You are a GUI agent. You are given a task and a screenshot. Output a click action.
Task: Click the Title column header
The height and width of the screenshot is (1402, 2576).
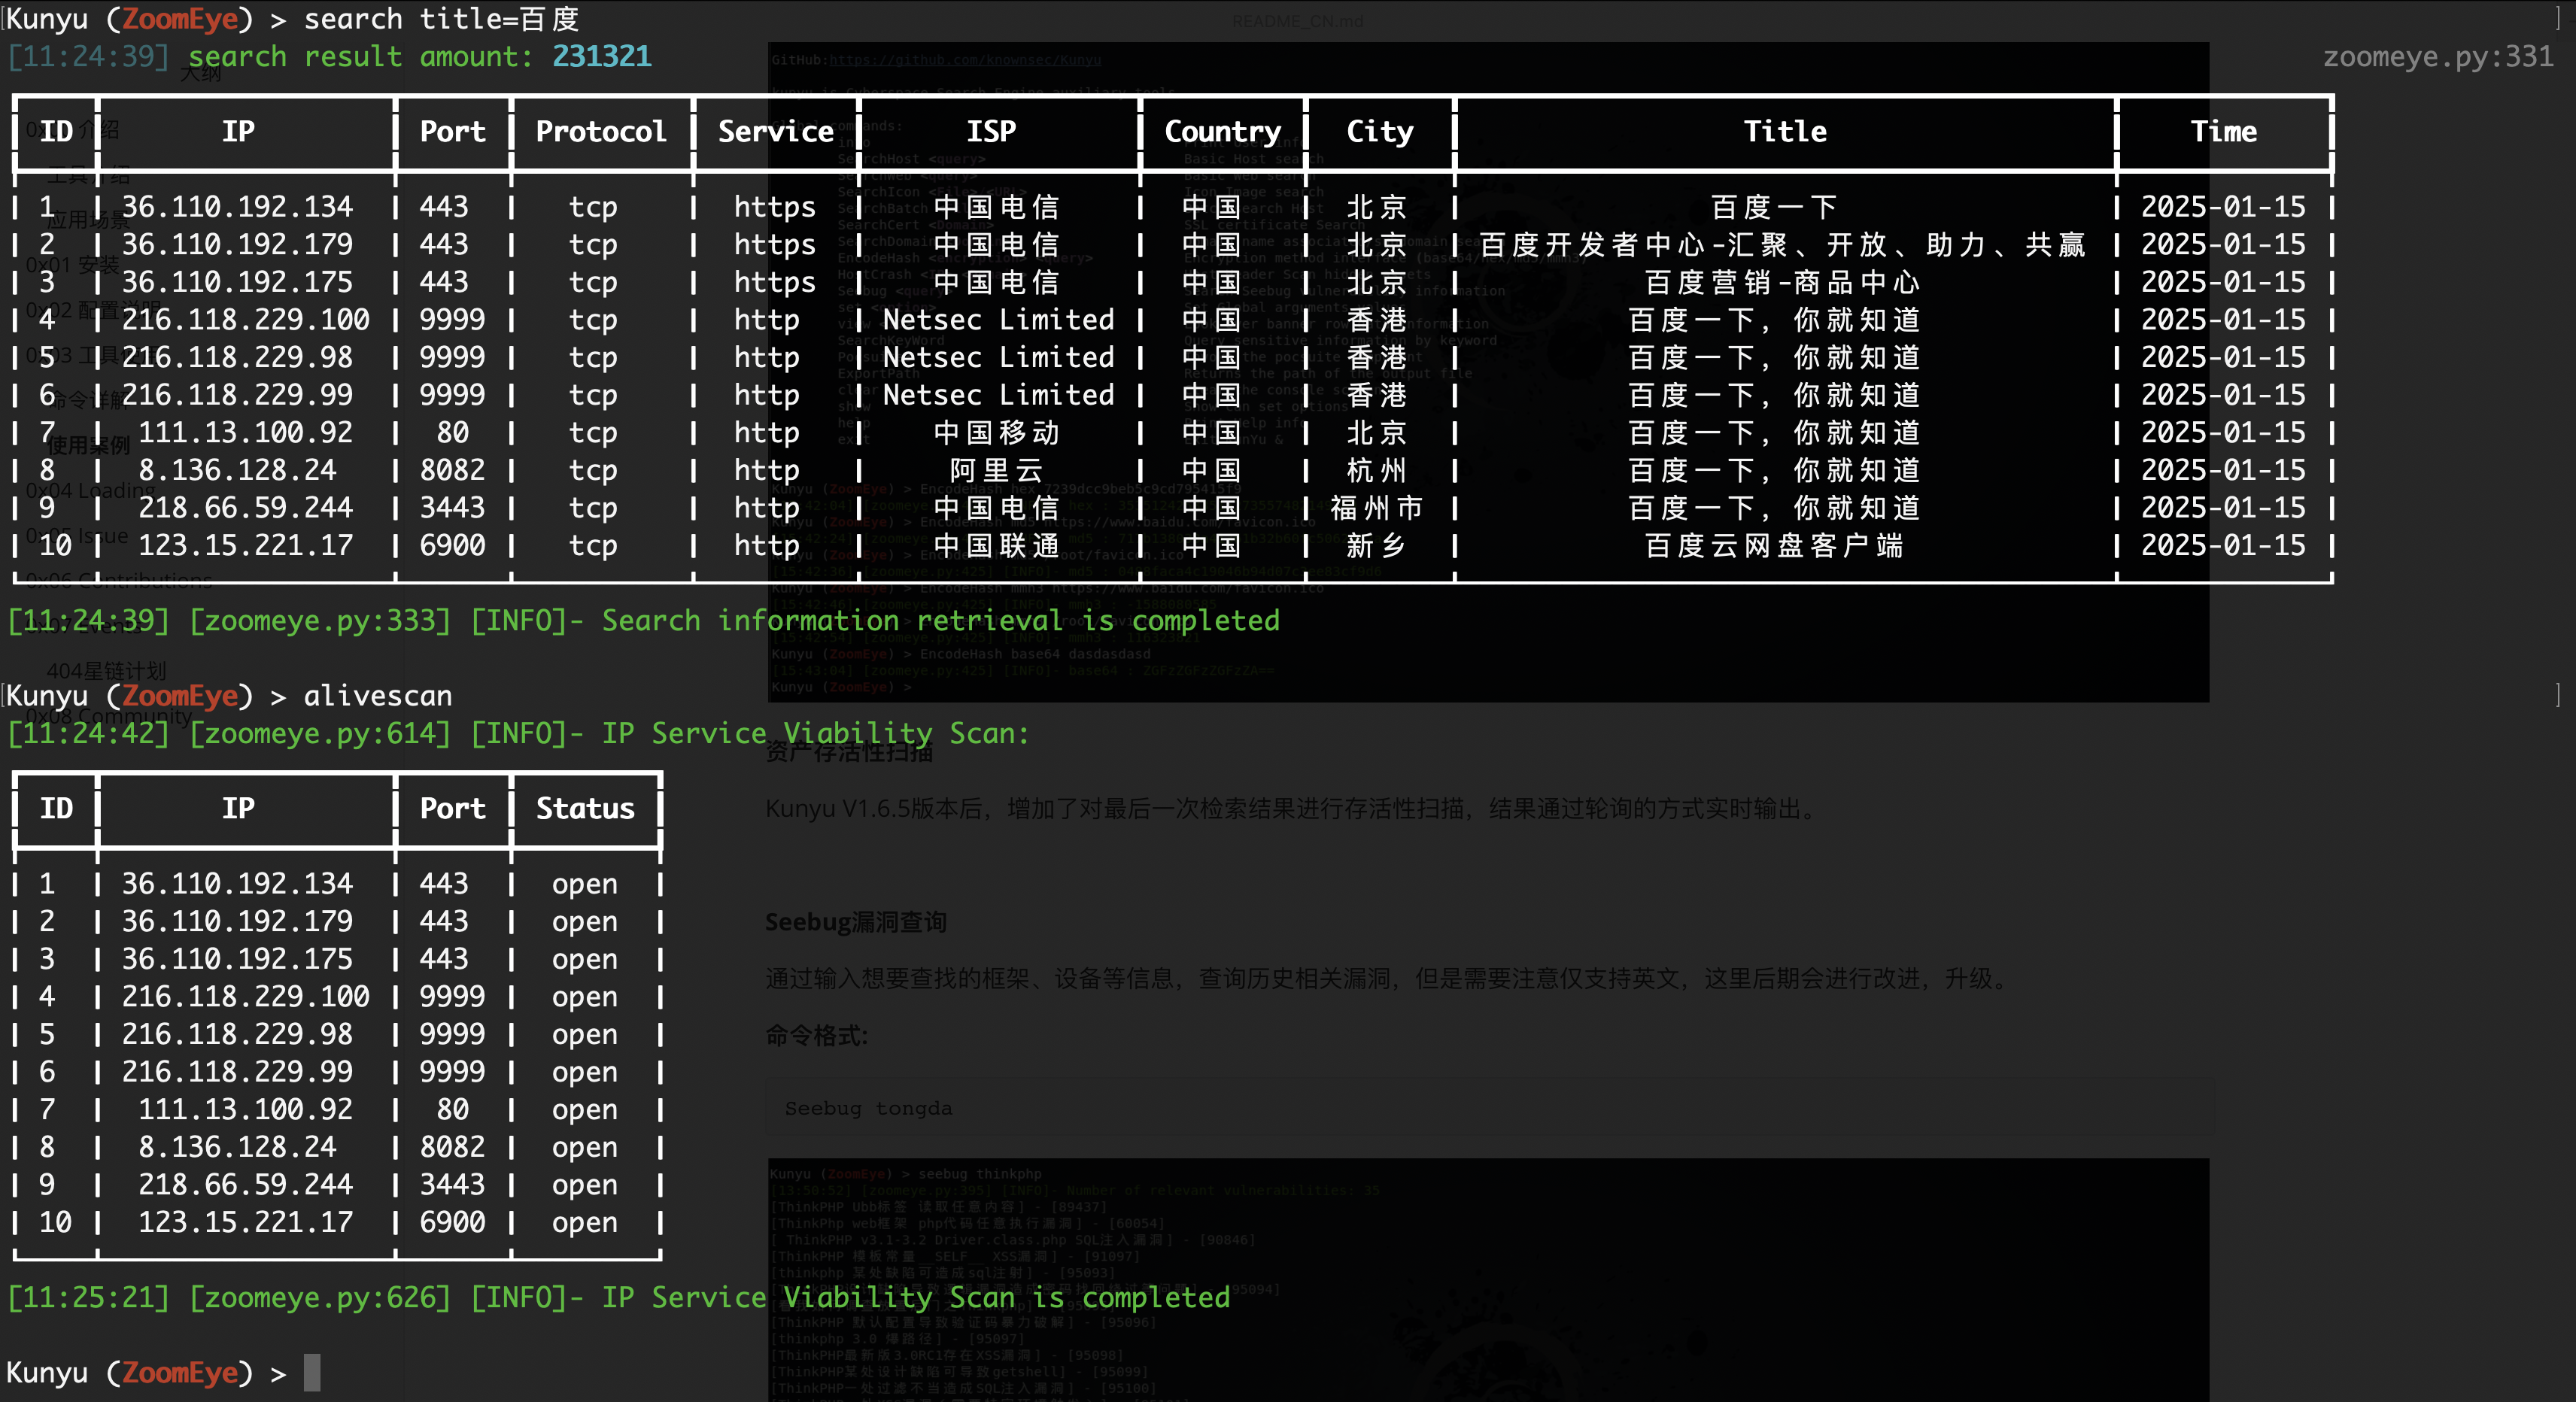click(1785, 131)
